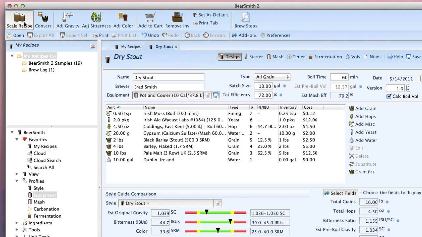Screen dimensions: 422x237
Task: Click the Add to Cart icon
Action: point(150,20)
